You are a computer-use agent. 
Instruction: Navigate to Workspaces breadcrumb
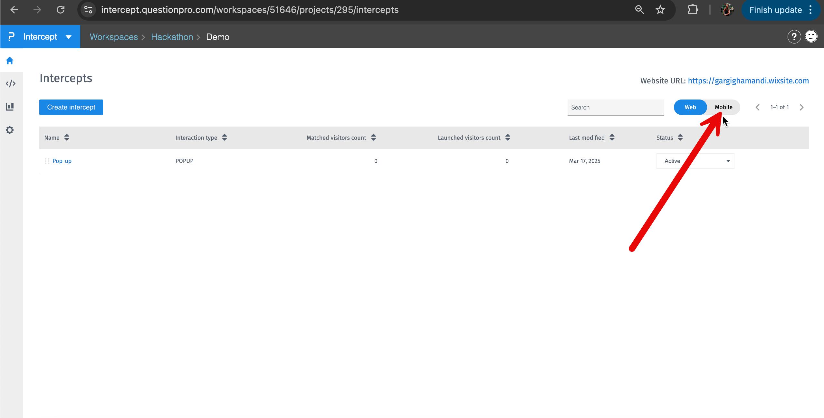(x=114, y=37)
